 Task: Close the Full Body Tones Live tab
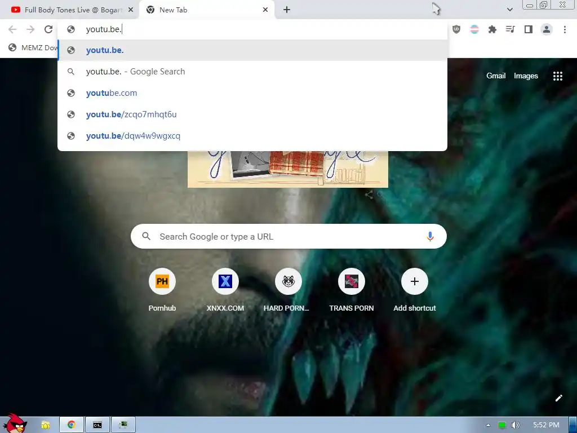point(130,10)
